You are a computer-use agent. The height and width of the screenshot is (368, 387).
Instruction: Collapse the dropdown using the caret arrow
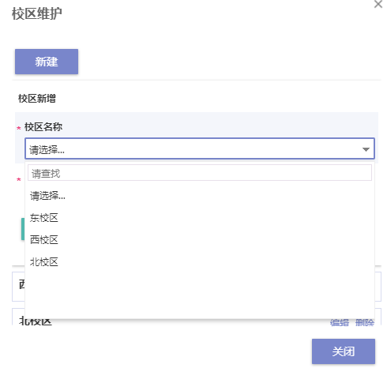click(x=366, y=149)
